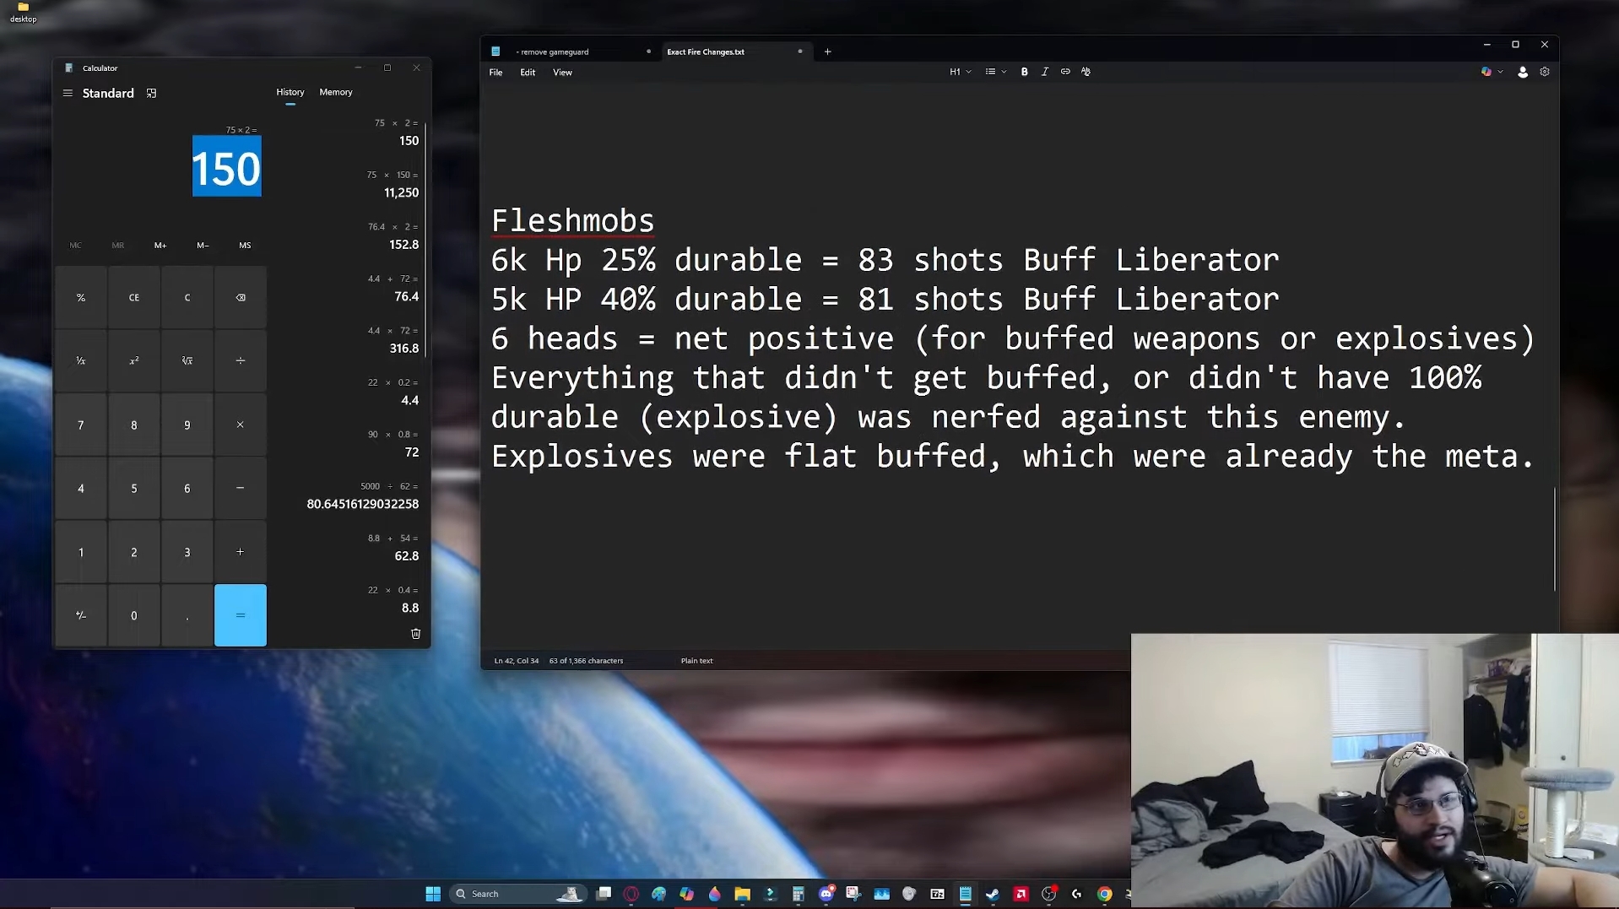Switch to the Calculator History tab
The image size is (1619, 909).
pyautogui.click(x=290, y=93)
